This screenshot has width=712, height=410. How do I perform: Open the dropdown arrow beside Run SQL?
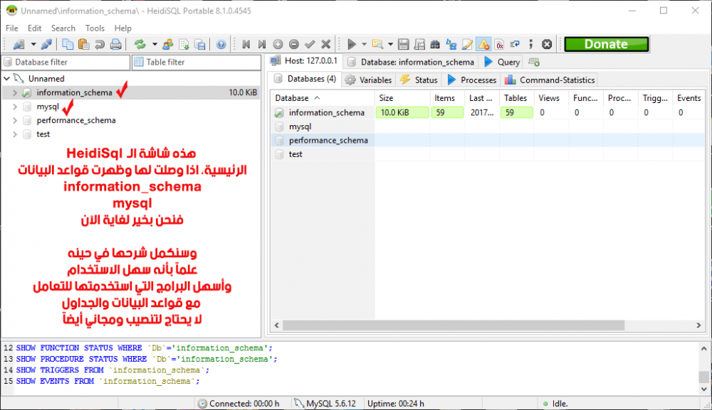[x=364, y=44]
